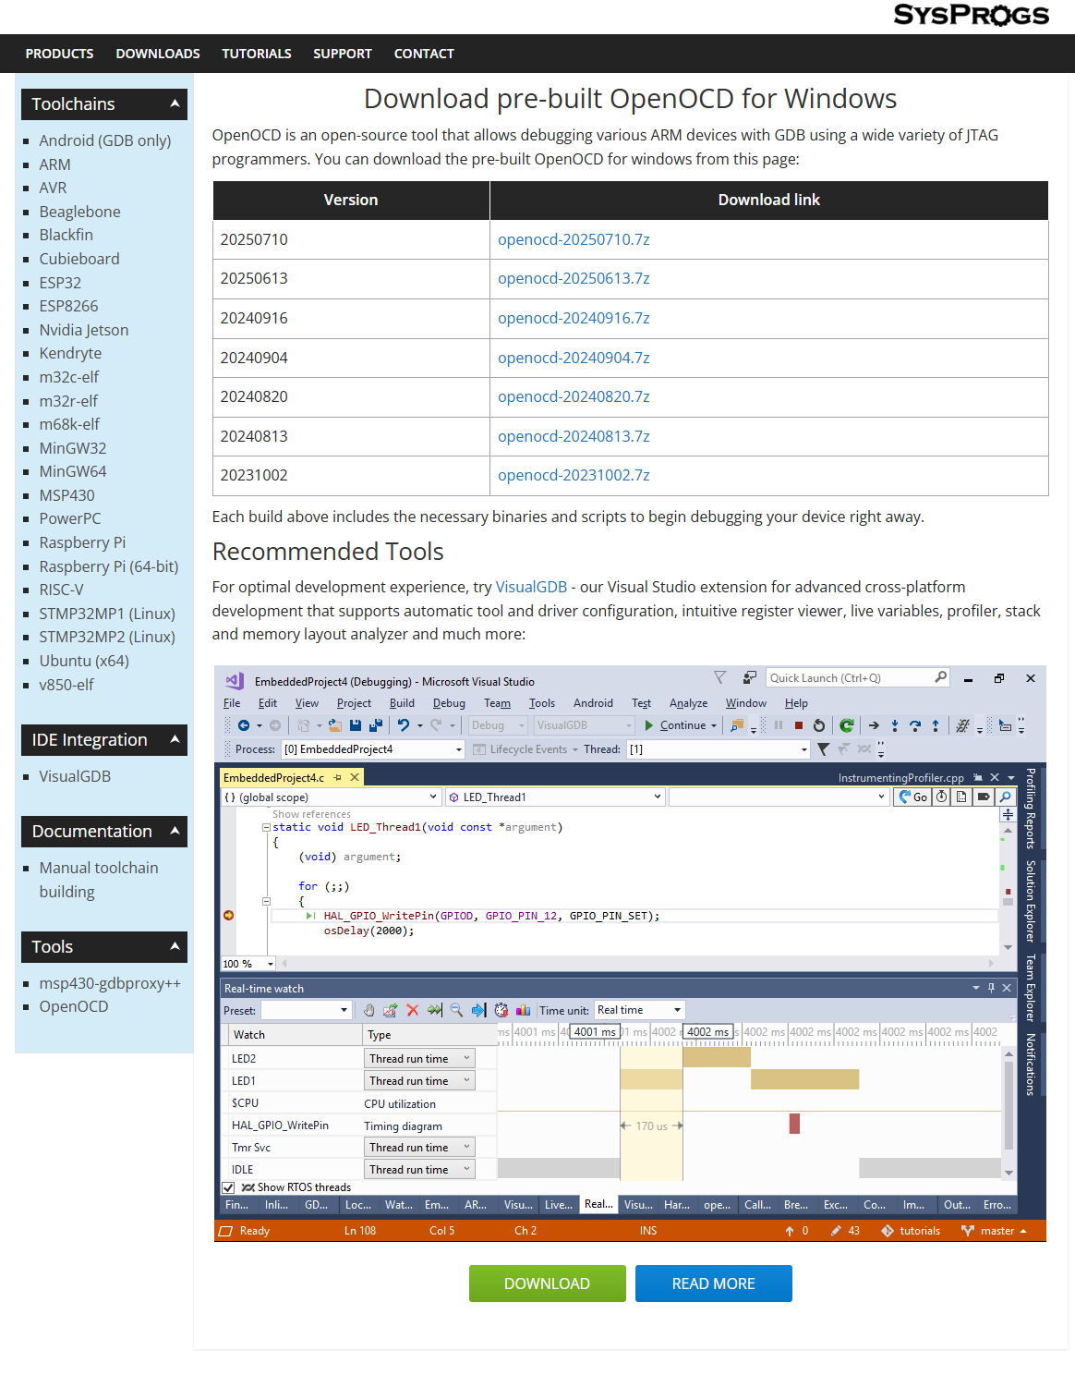The height and width of the screenshot is (1387, 1075).
Task: Click the pin icon on the EmbeddedProject4.c tab
Action: pos(338,778)
